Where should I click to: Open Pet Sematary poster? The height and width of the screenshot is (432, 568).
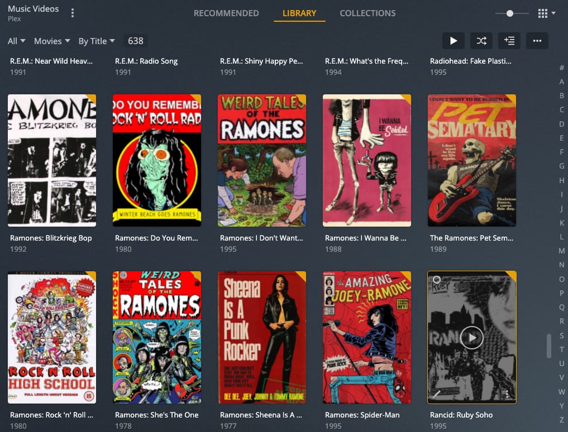point(472,160)
